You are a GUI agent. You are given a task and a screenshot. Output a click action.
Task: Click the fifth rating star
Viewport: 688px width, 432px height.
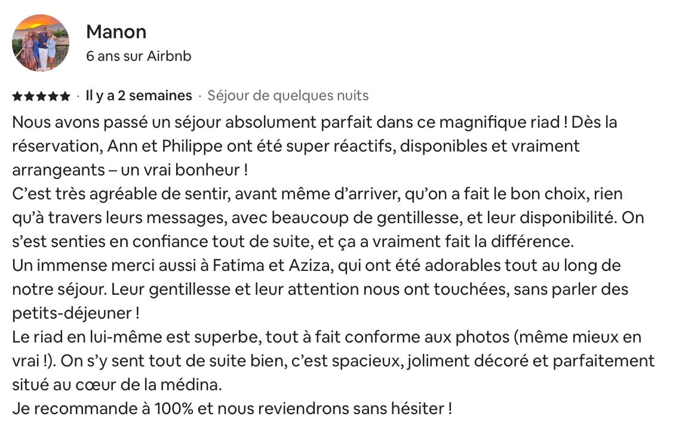(65, 96)
